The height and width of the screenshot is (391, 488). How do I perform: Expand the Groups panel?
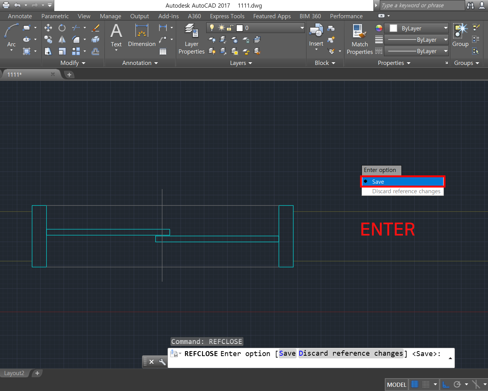(x=467, y=63)
